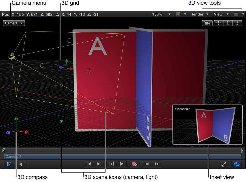Step forward one frame
246x182 pixels.
click(x=157, y=164)
